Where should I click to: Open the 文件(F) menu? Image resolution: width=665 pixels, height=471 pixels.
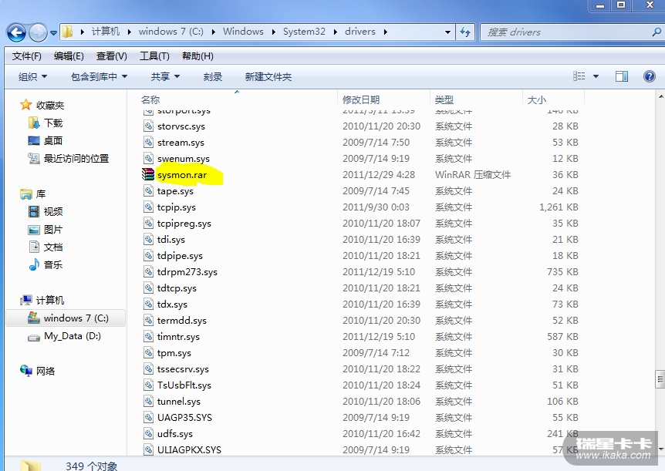tap(26, 56)
